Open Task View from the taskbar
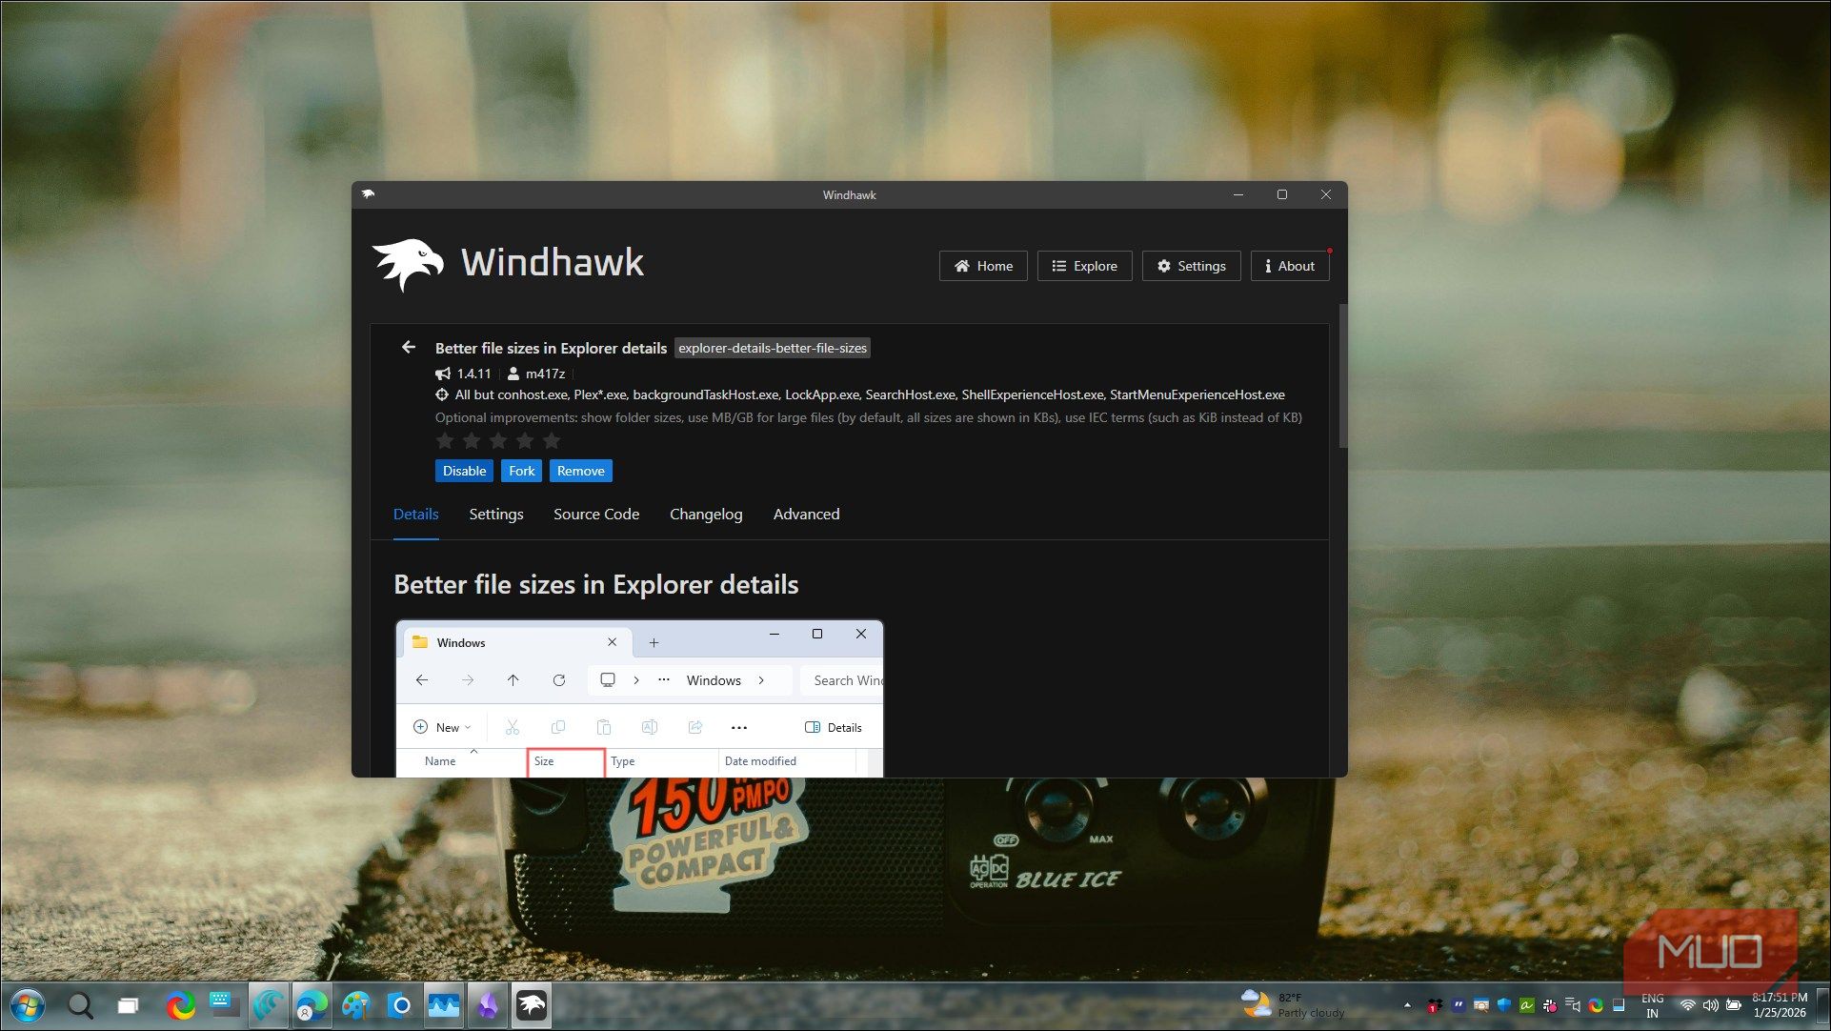Viewport: 1831px width, 1031px height. [128, 1006]
